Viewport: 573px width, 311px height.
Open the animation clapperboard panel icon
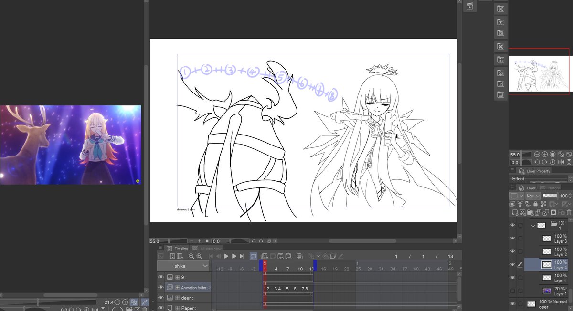[x=470, y=6]
